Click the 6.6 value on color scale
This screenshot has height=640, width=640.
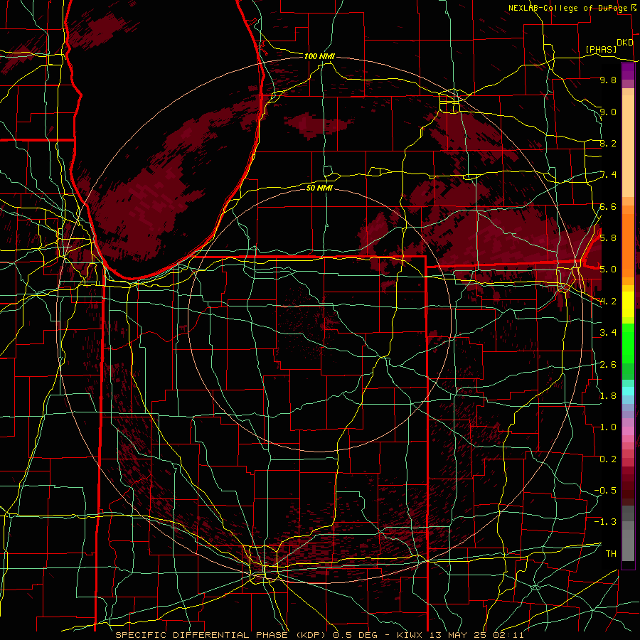tap(608, 206)
